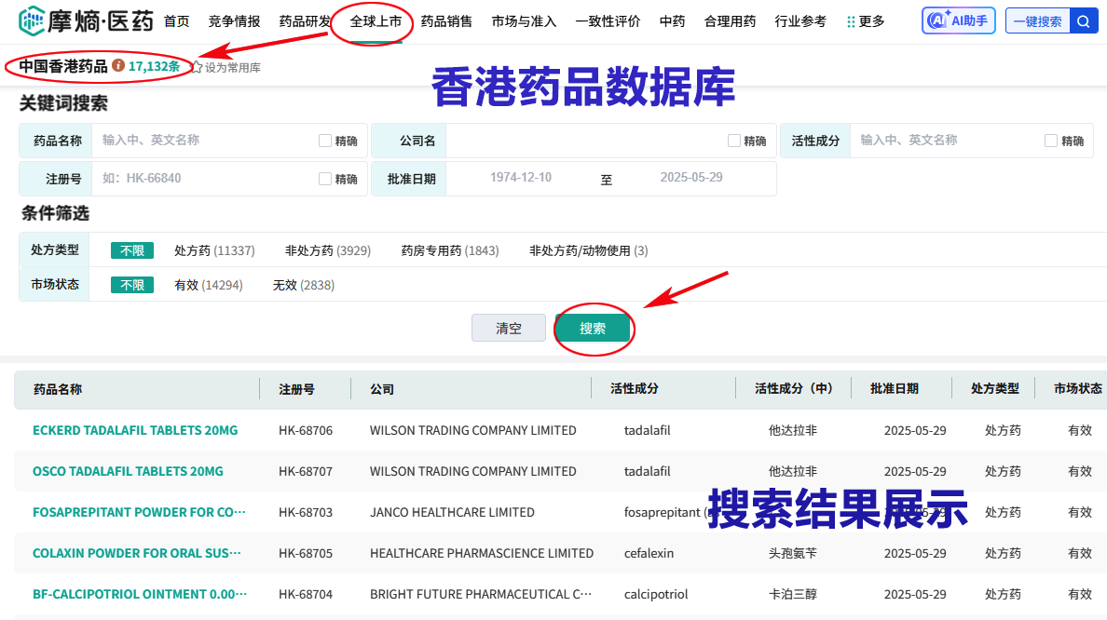Open the 合理用药 menu
Viewport: 1107px width, 620px height.
(x=730, y=21)
